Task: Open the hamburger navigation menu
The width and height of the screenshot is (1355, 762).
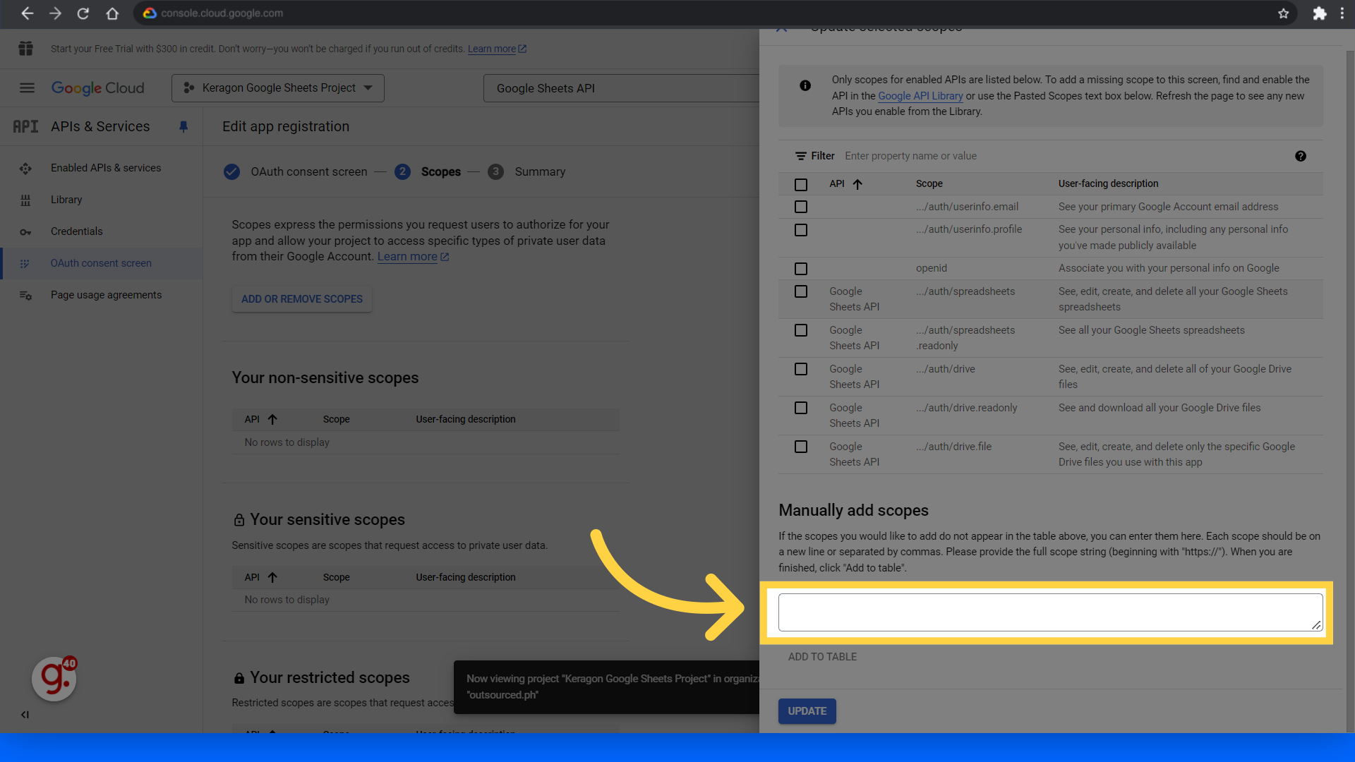Action: (x=27, y=88)
